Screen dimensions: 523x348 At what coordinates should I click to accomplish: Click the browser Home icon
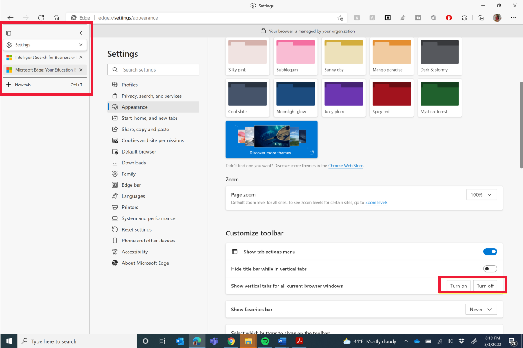point(56,18)
